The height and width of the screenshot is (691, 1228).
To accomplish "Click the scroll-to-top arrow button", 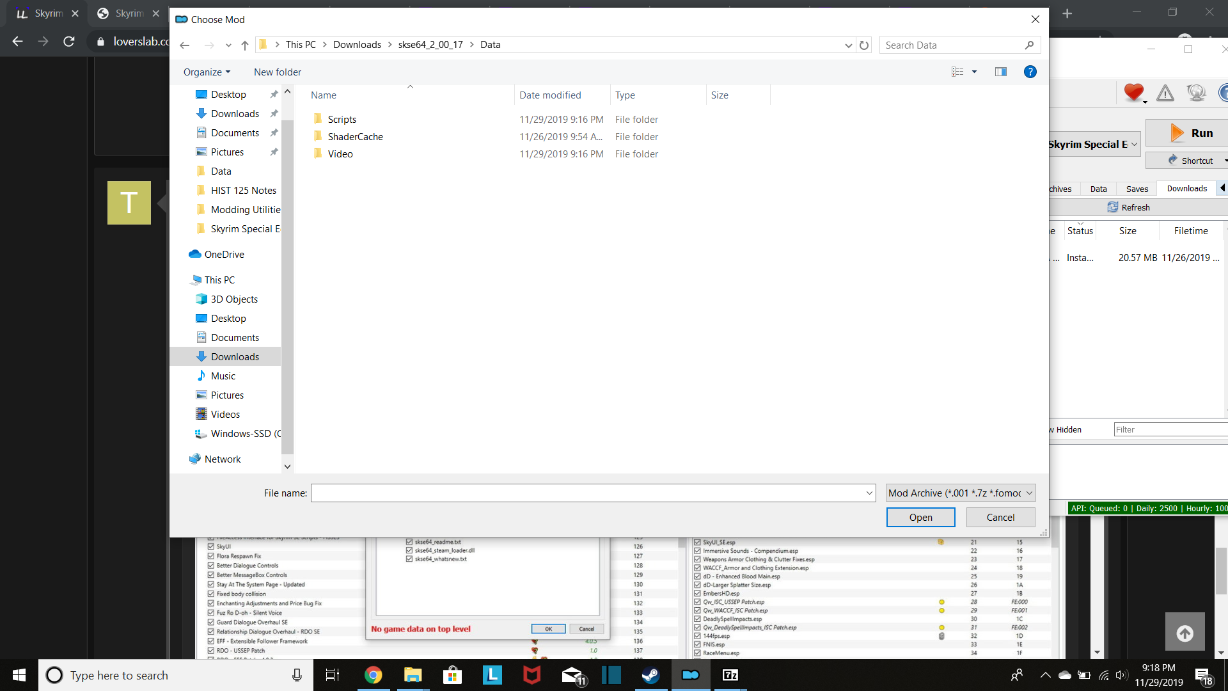I will (x=1185, y=633).
